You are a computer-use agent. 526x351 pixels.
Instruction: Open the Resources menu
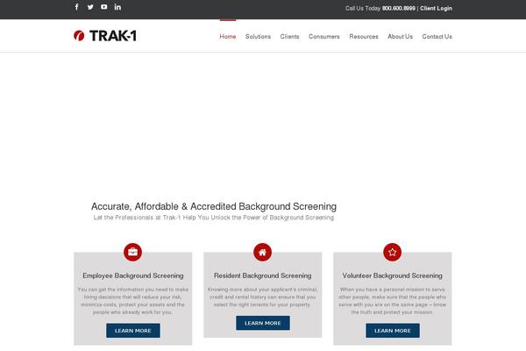364,36
